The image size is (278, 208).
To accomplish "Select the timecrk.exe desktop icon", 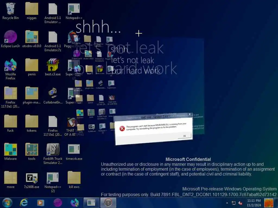I will click(74, 152).
